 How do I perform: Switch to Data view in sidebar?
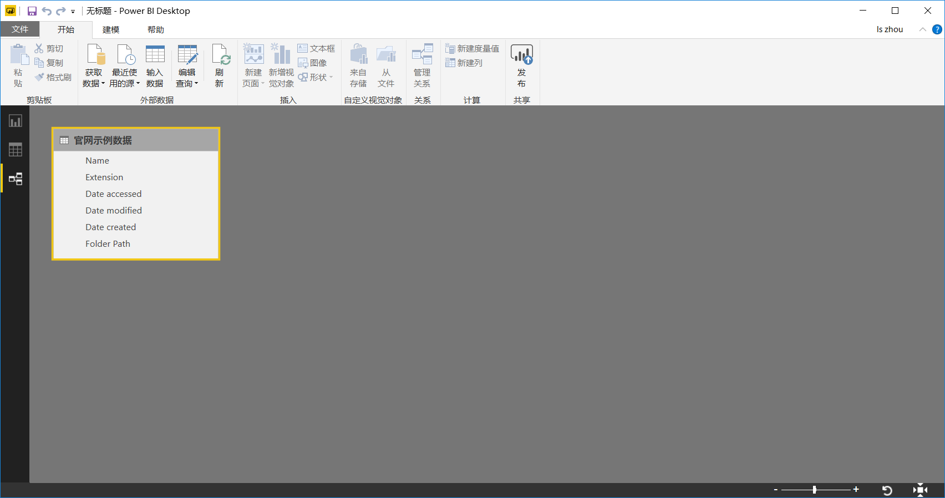tap(15, 150)
